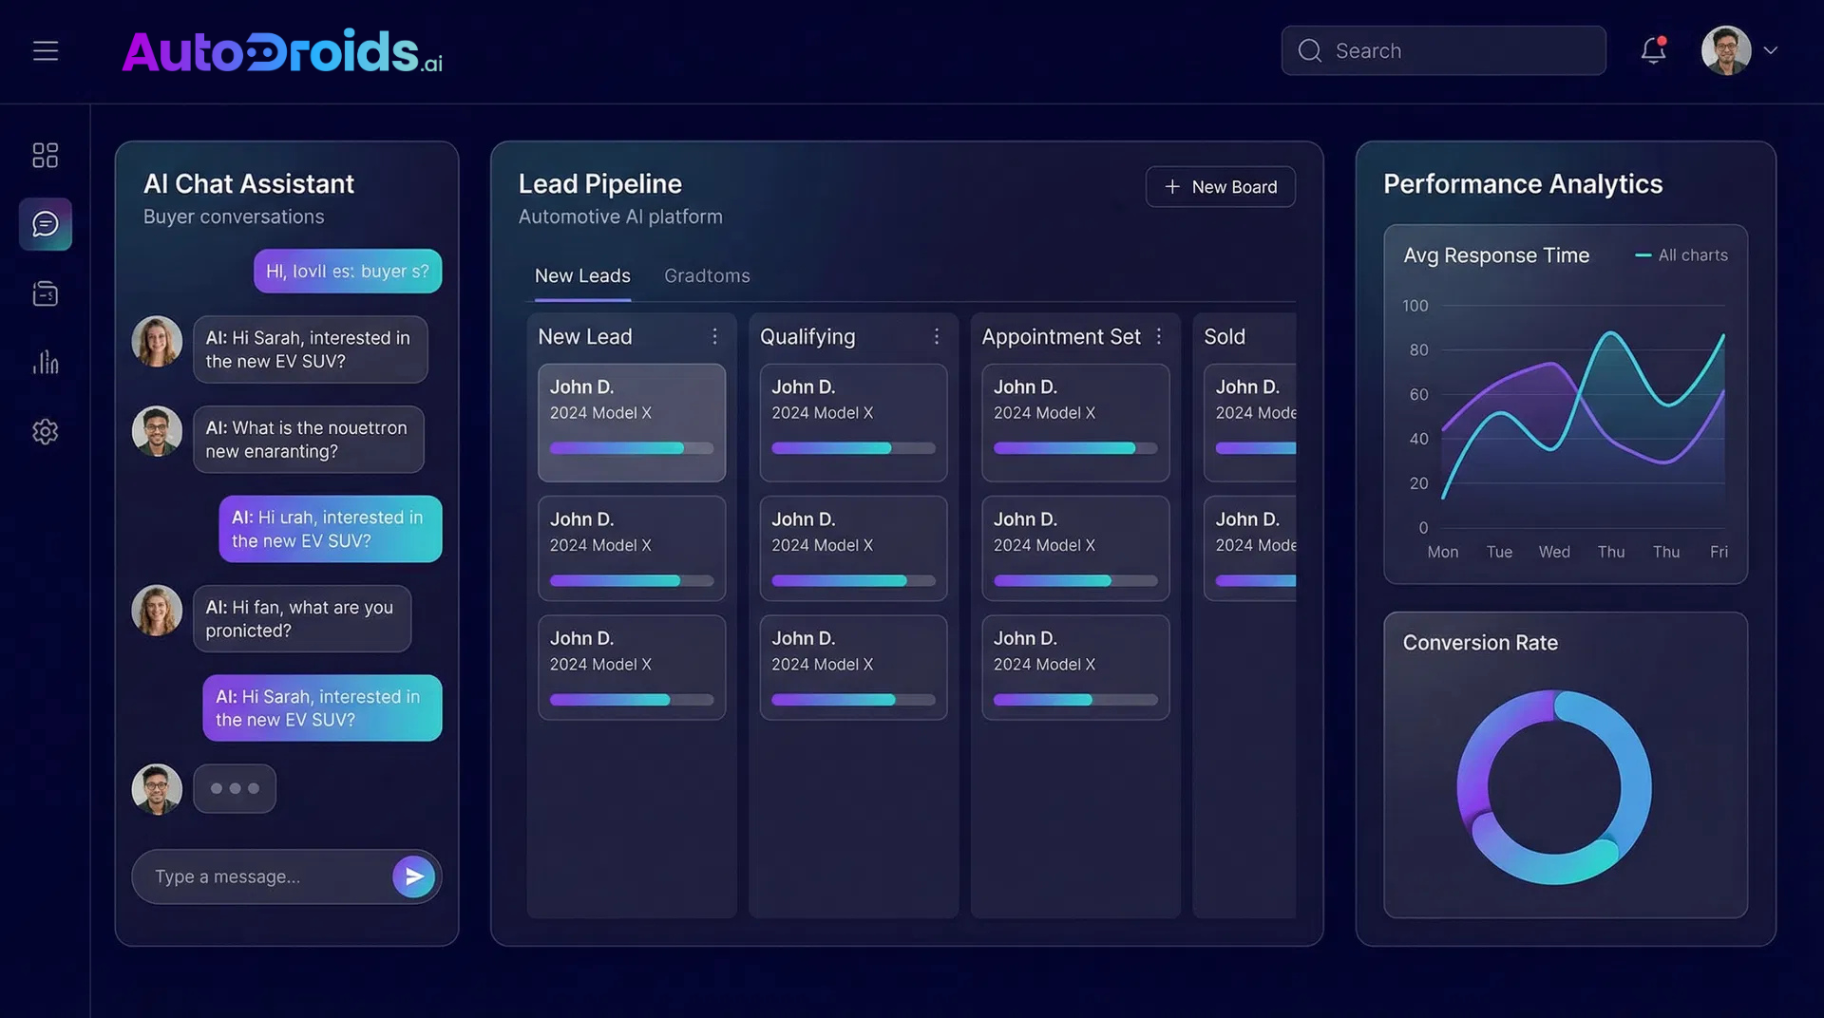
Task: Click the progress bar on John D.'s first New Lead card
Action: tap(631, 447)
